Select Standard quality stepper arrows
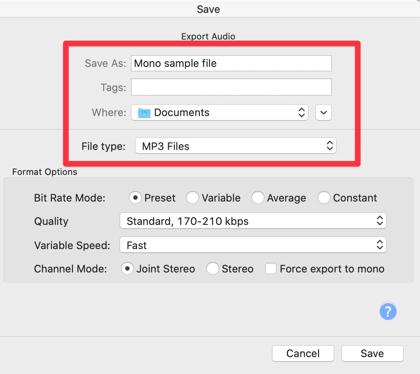The height and width of the screenshot is (374, 420). (x=379, y=220)
